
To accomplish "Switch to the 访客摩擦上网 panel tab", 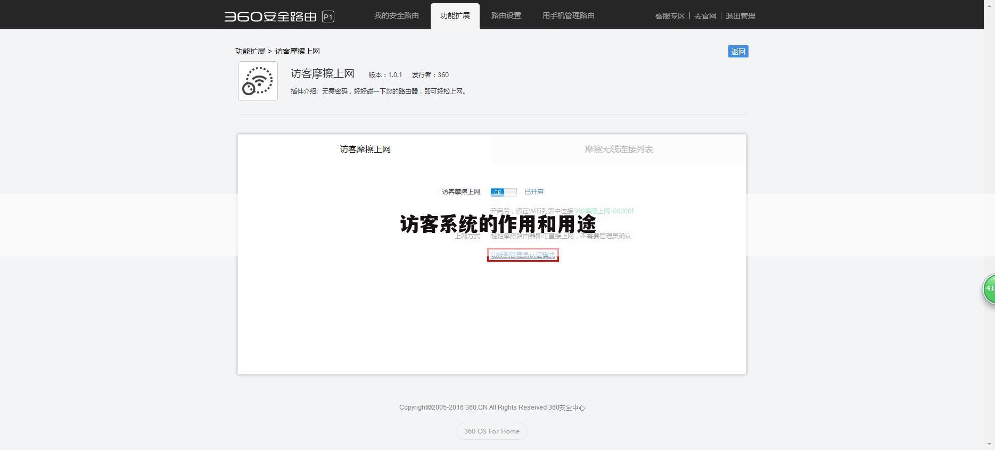I will 365,149.
